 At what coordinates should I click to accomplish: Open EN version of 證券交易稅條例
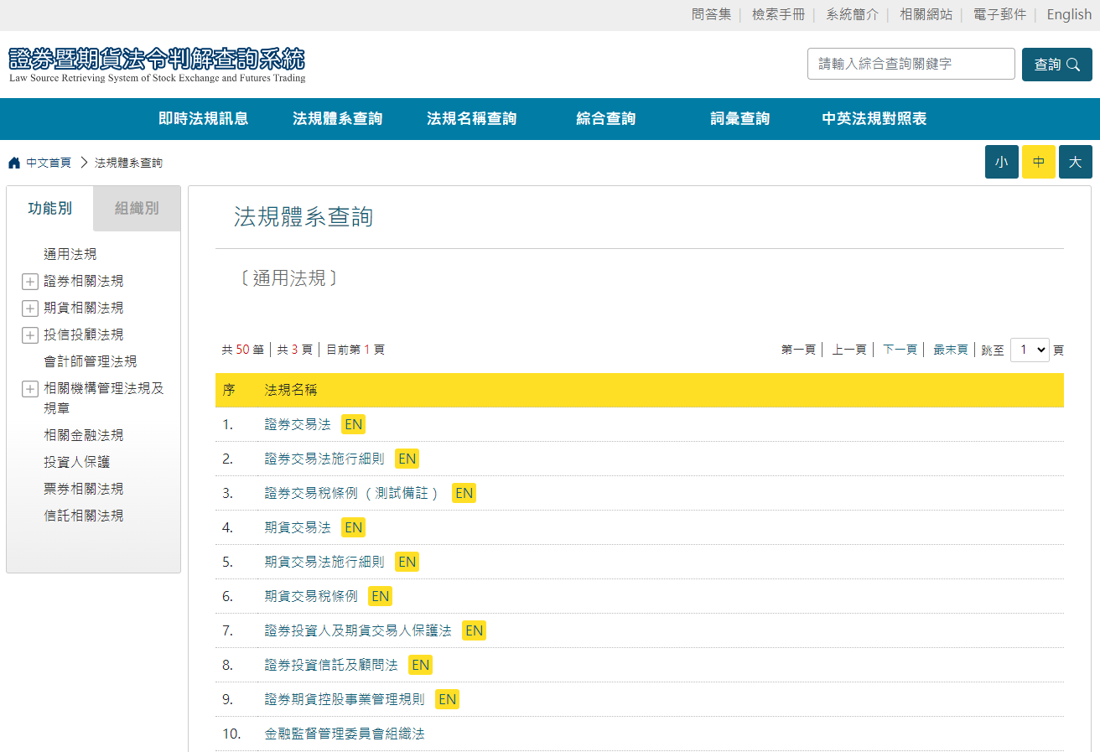click(464, 493)
